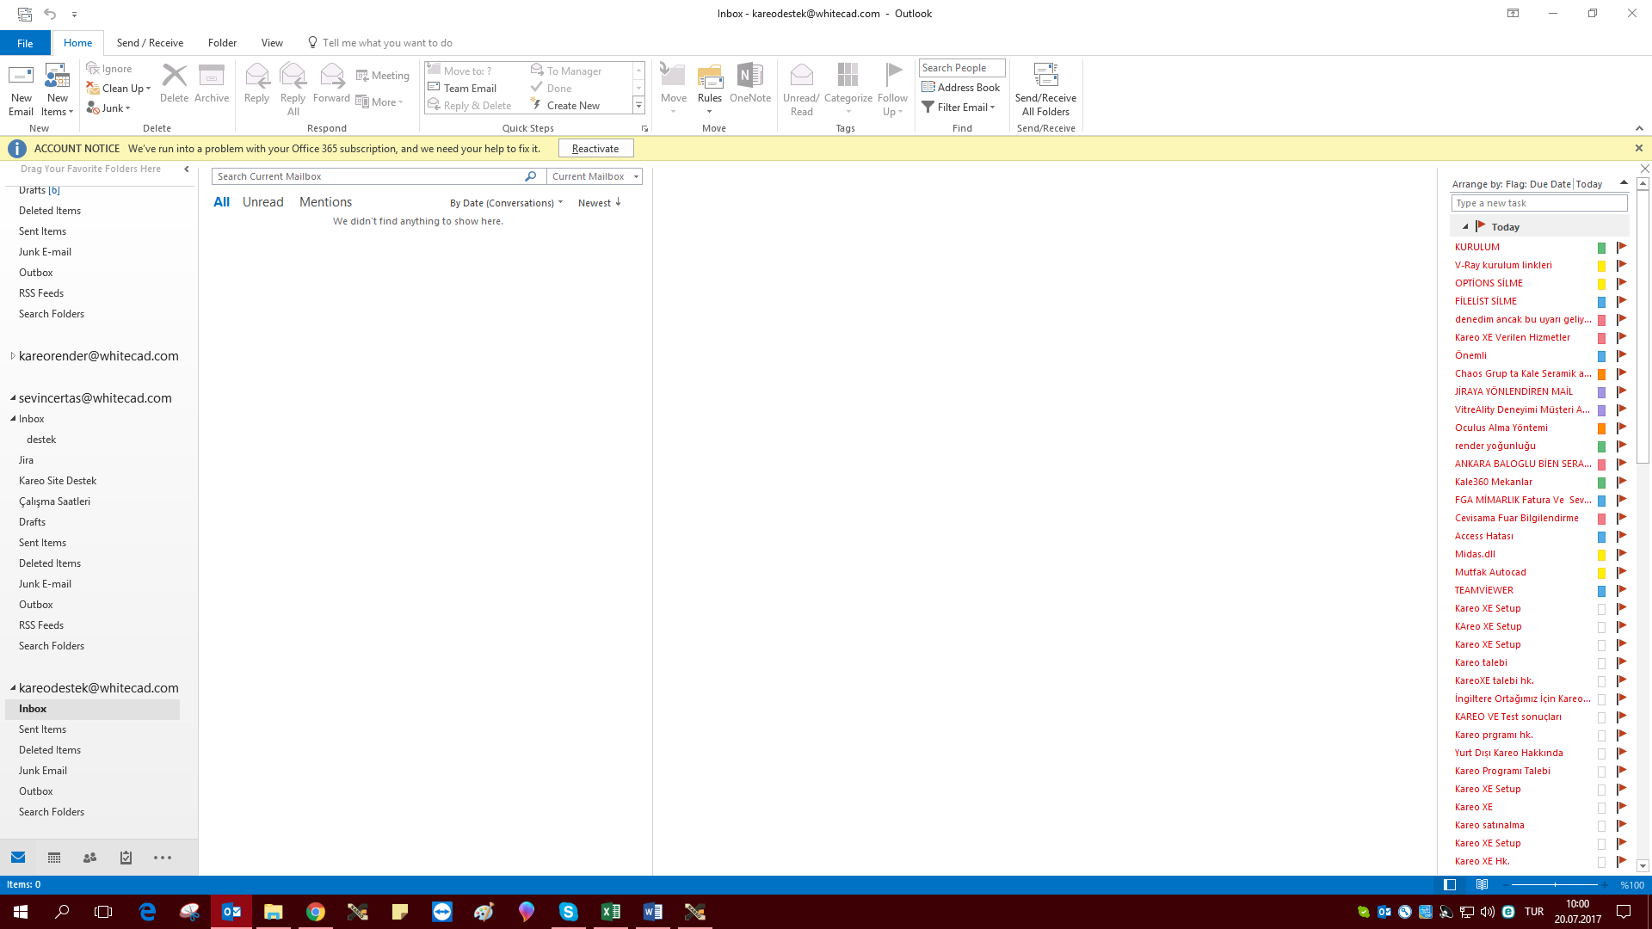Click the New Email icon
This screenshot has height=929, width=1652.
pos(21,89)
